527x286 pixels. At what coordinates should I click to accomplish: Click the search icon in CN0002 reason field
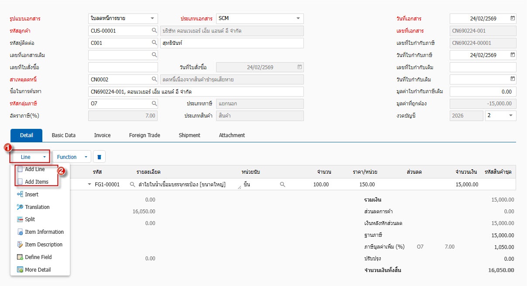click(154, 80)
